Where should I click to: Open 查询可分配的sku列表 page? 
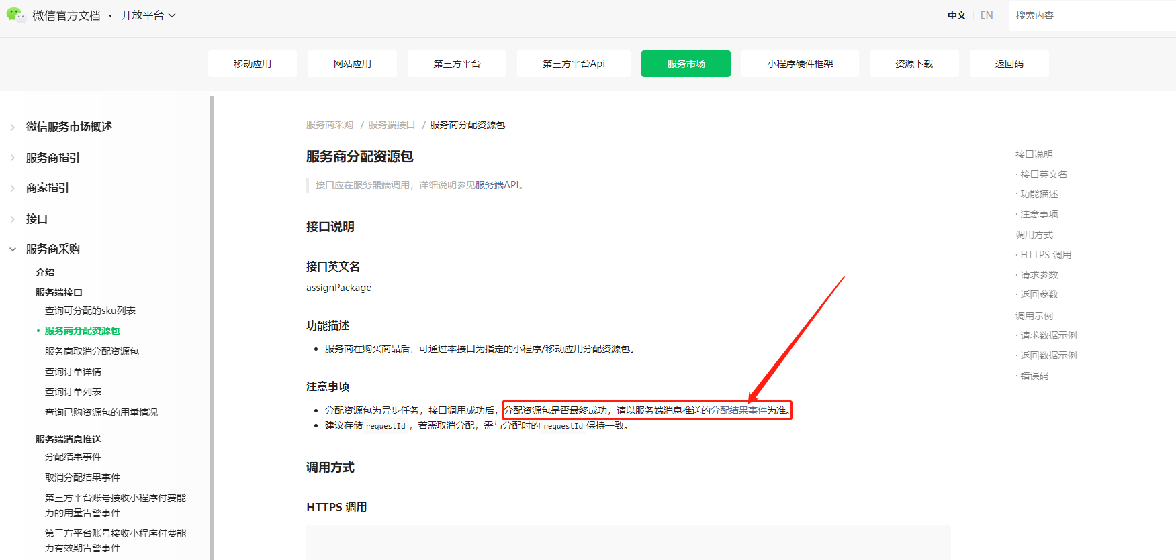tap(90, 311)
